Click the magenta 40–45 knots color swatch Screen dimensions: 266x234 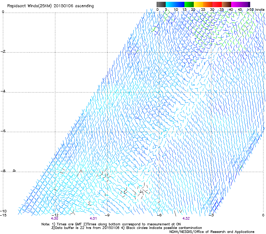coord(236,4)
